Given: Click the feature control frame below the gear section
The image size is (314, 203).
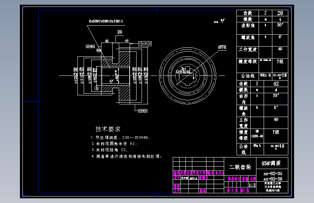Looking at the screenshot, I should point(143,111).
